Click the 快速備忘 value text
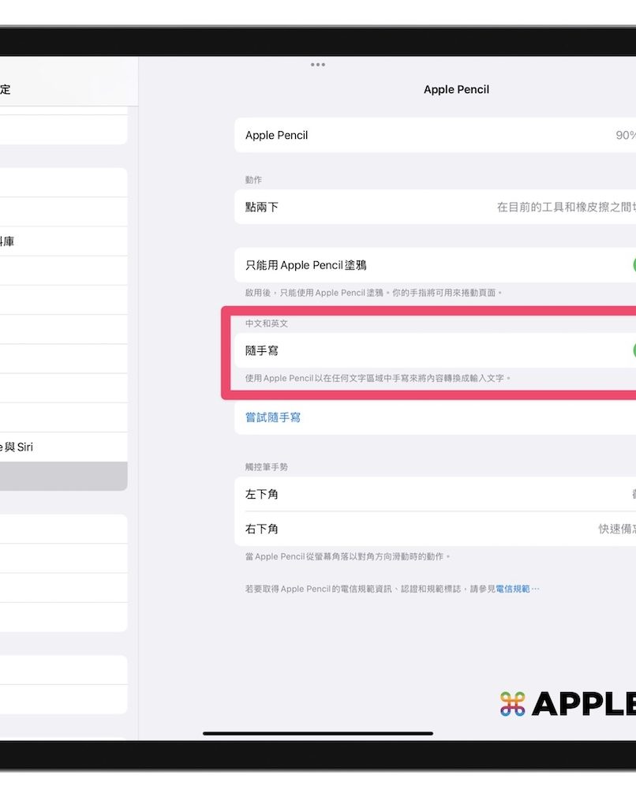 (616, 529)
